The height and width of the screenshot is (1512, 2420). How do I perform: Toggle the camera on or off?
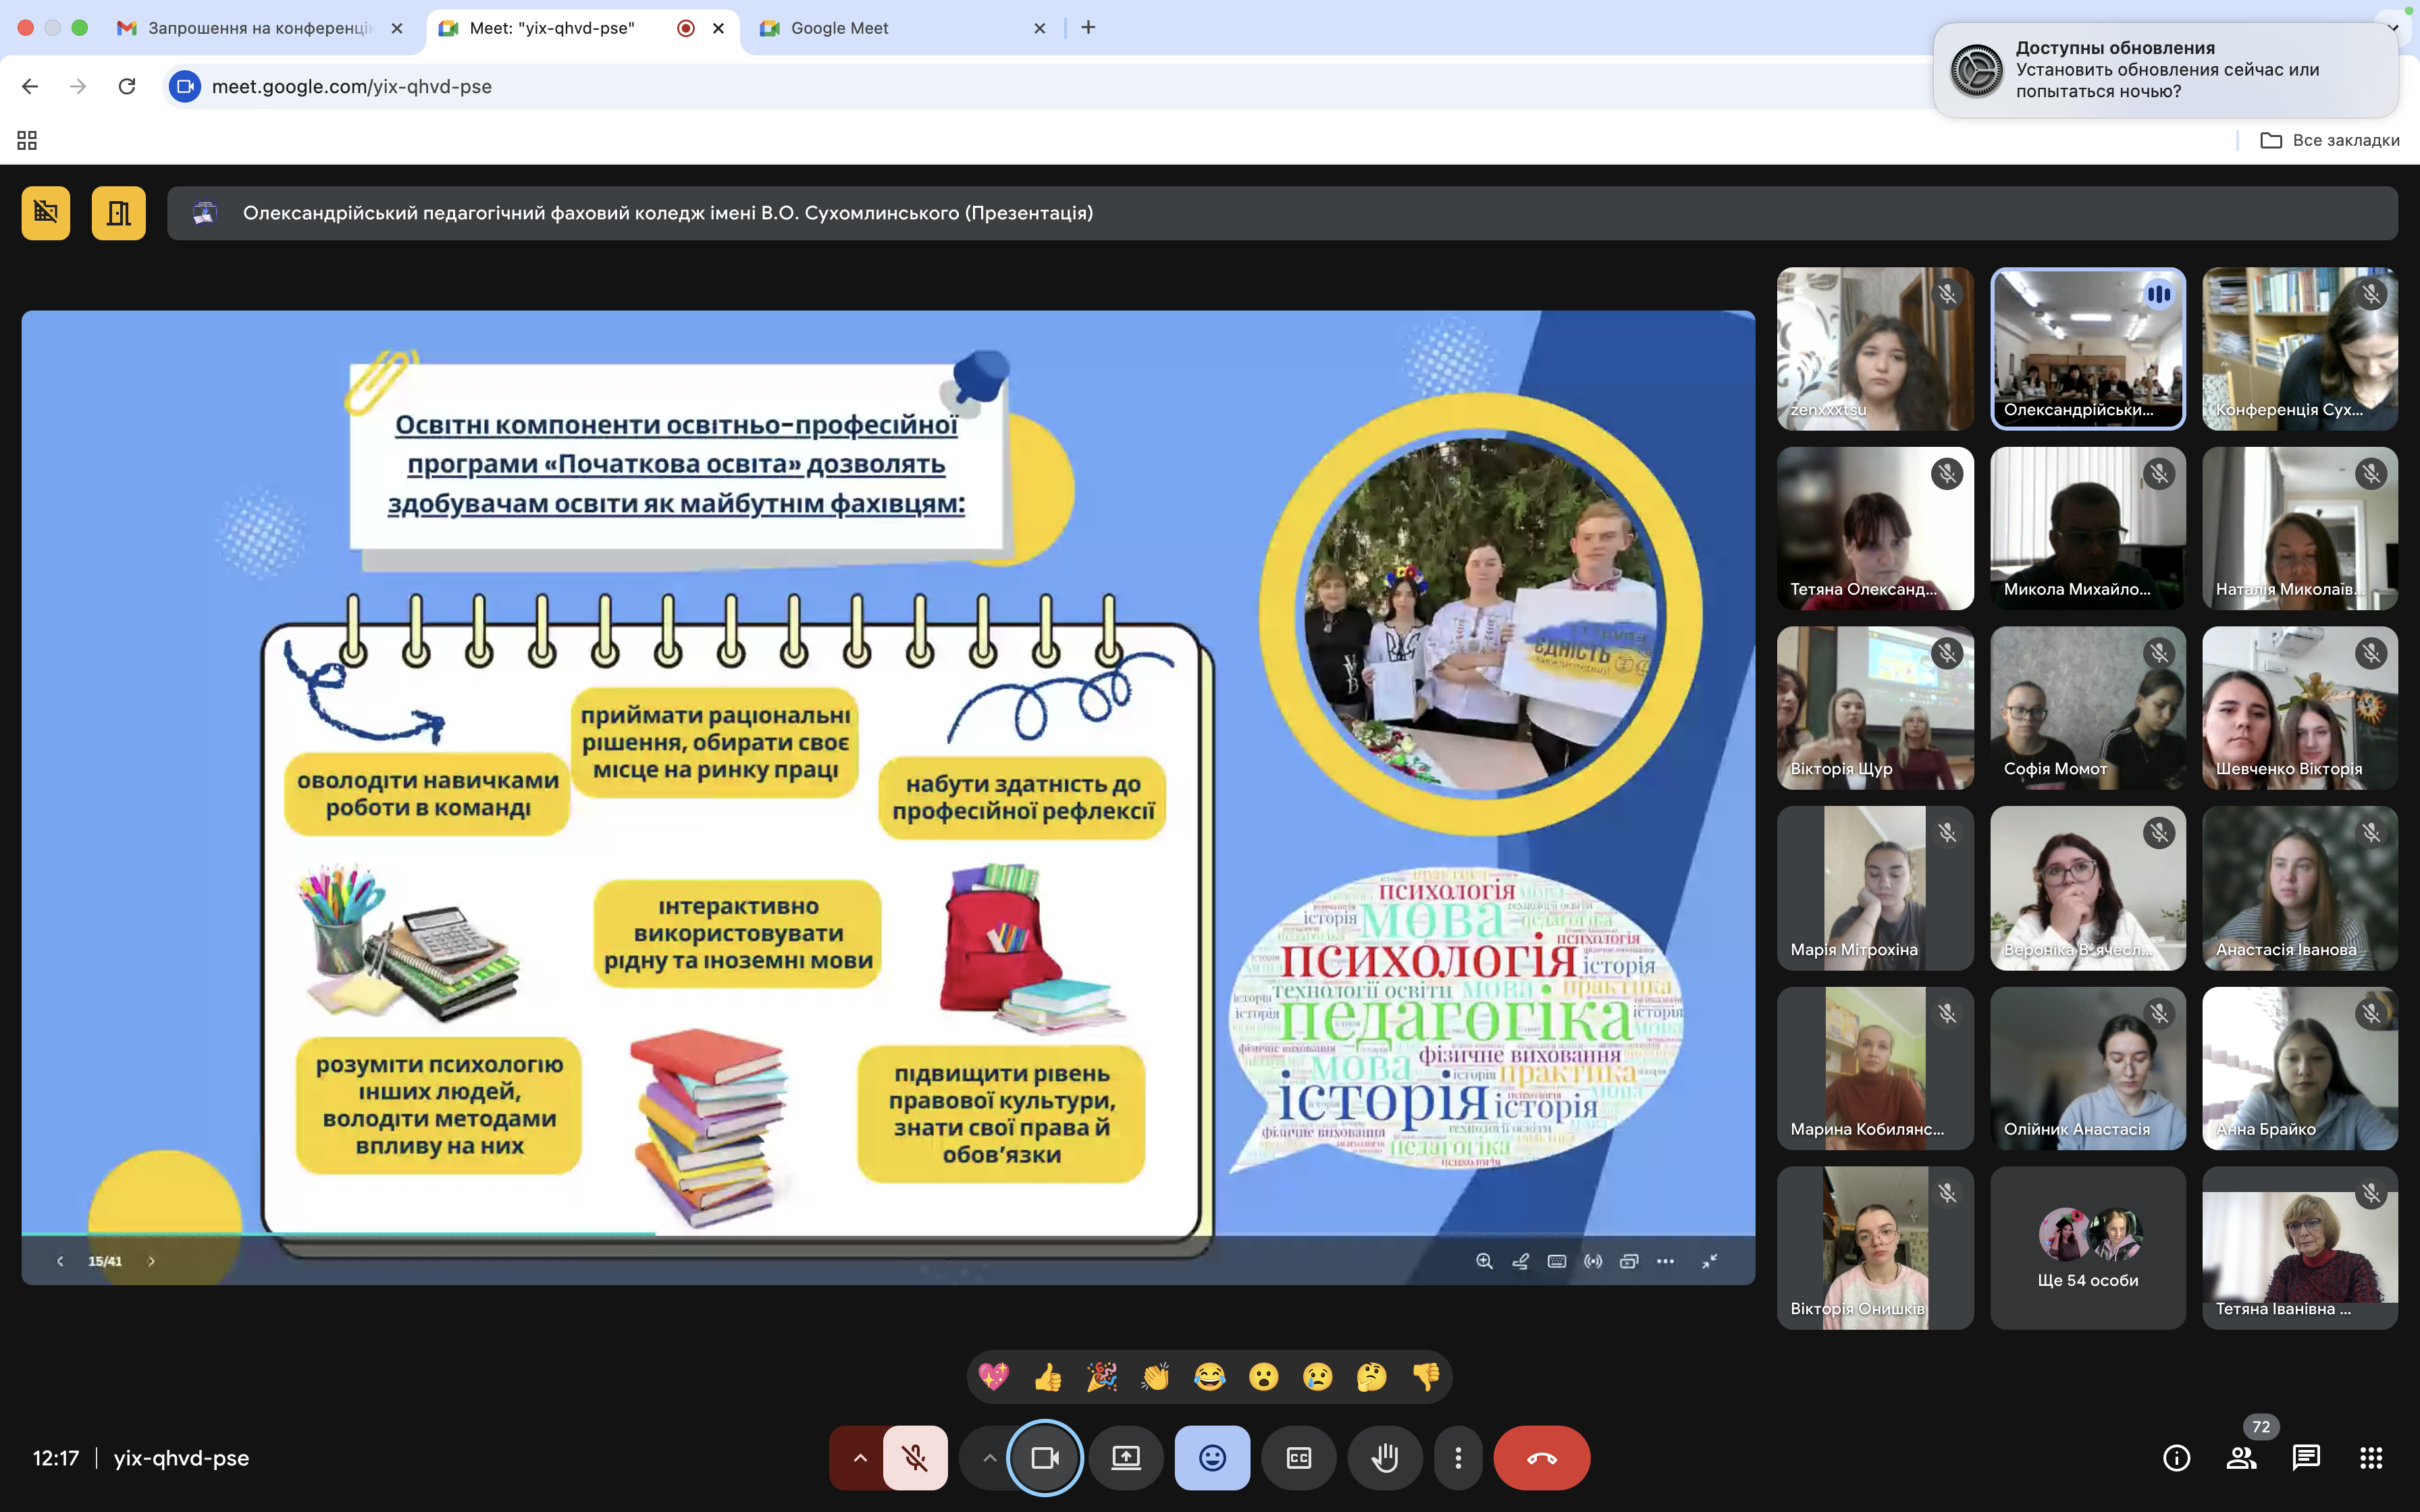[x=1045, y=1458]
